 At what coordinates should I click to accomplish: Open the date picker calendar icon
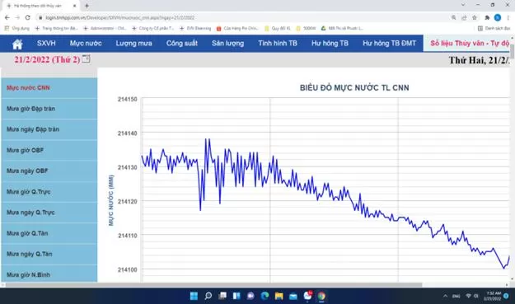tap(86, 59)
